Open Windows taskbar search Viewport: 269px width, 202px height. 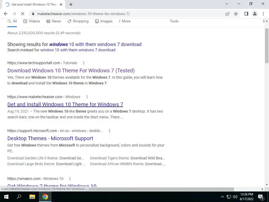coord(19,197)
